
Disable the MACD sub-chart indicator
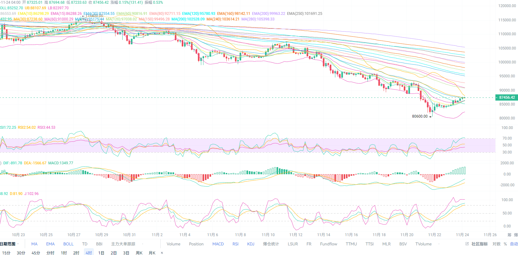click(x=218, y=244)
